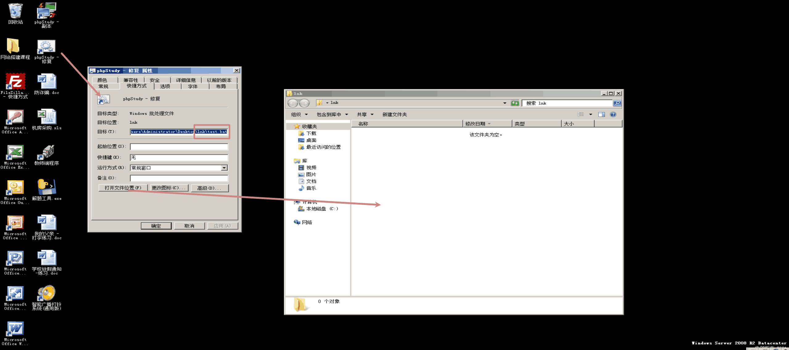Sort by 修改日期 column header
The image size is (789, 350).
point(476,124)
